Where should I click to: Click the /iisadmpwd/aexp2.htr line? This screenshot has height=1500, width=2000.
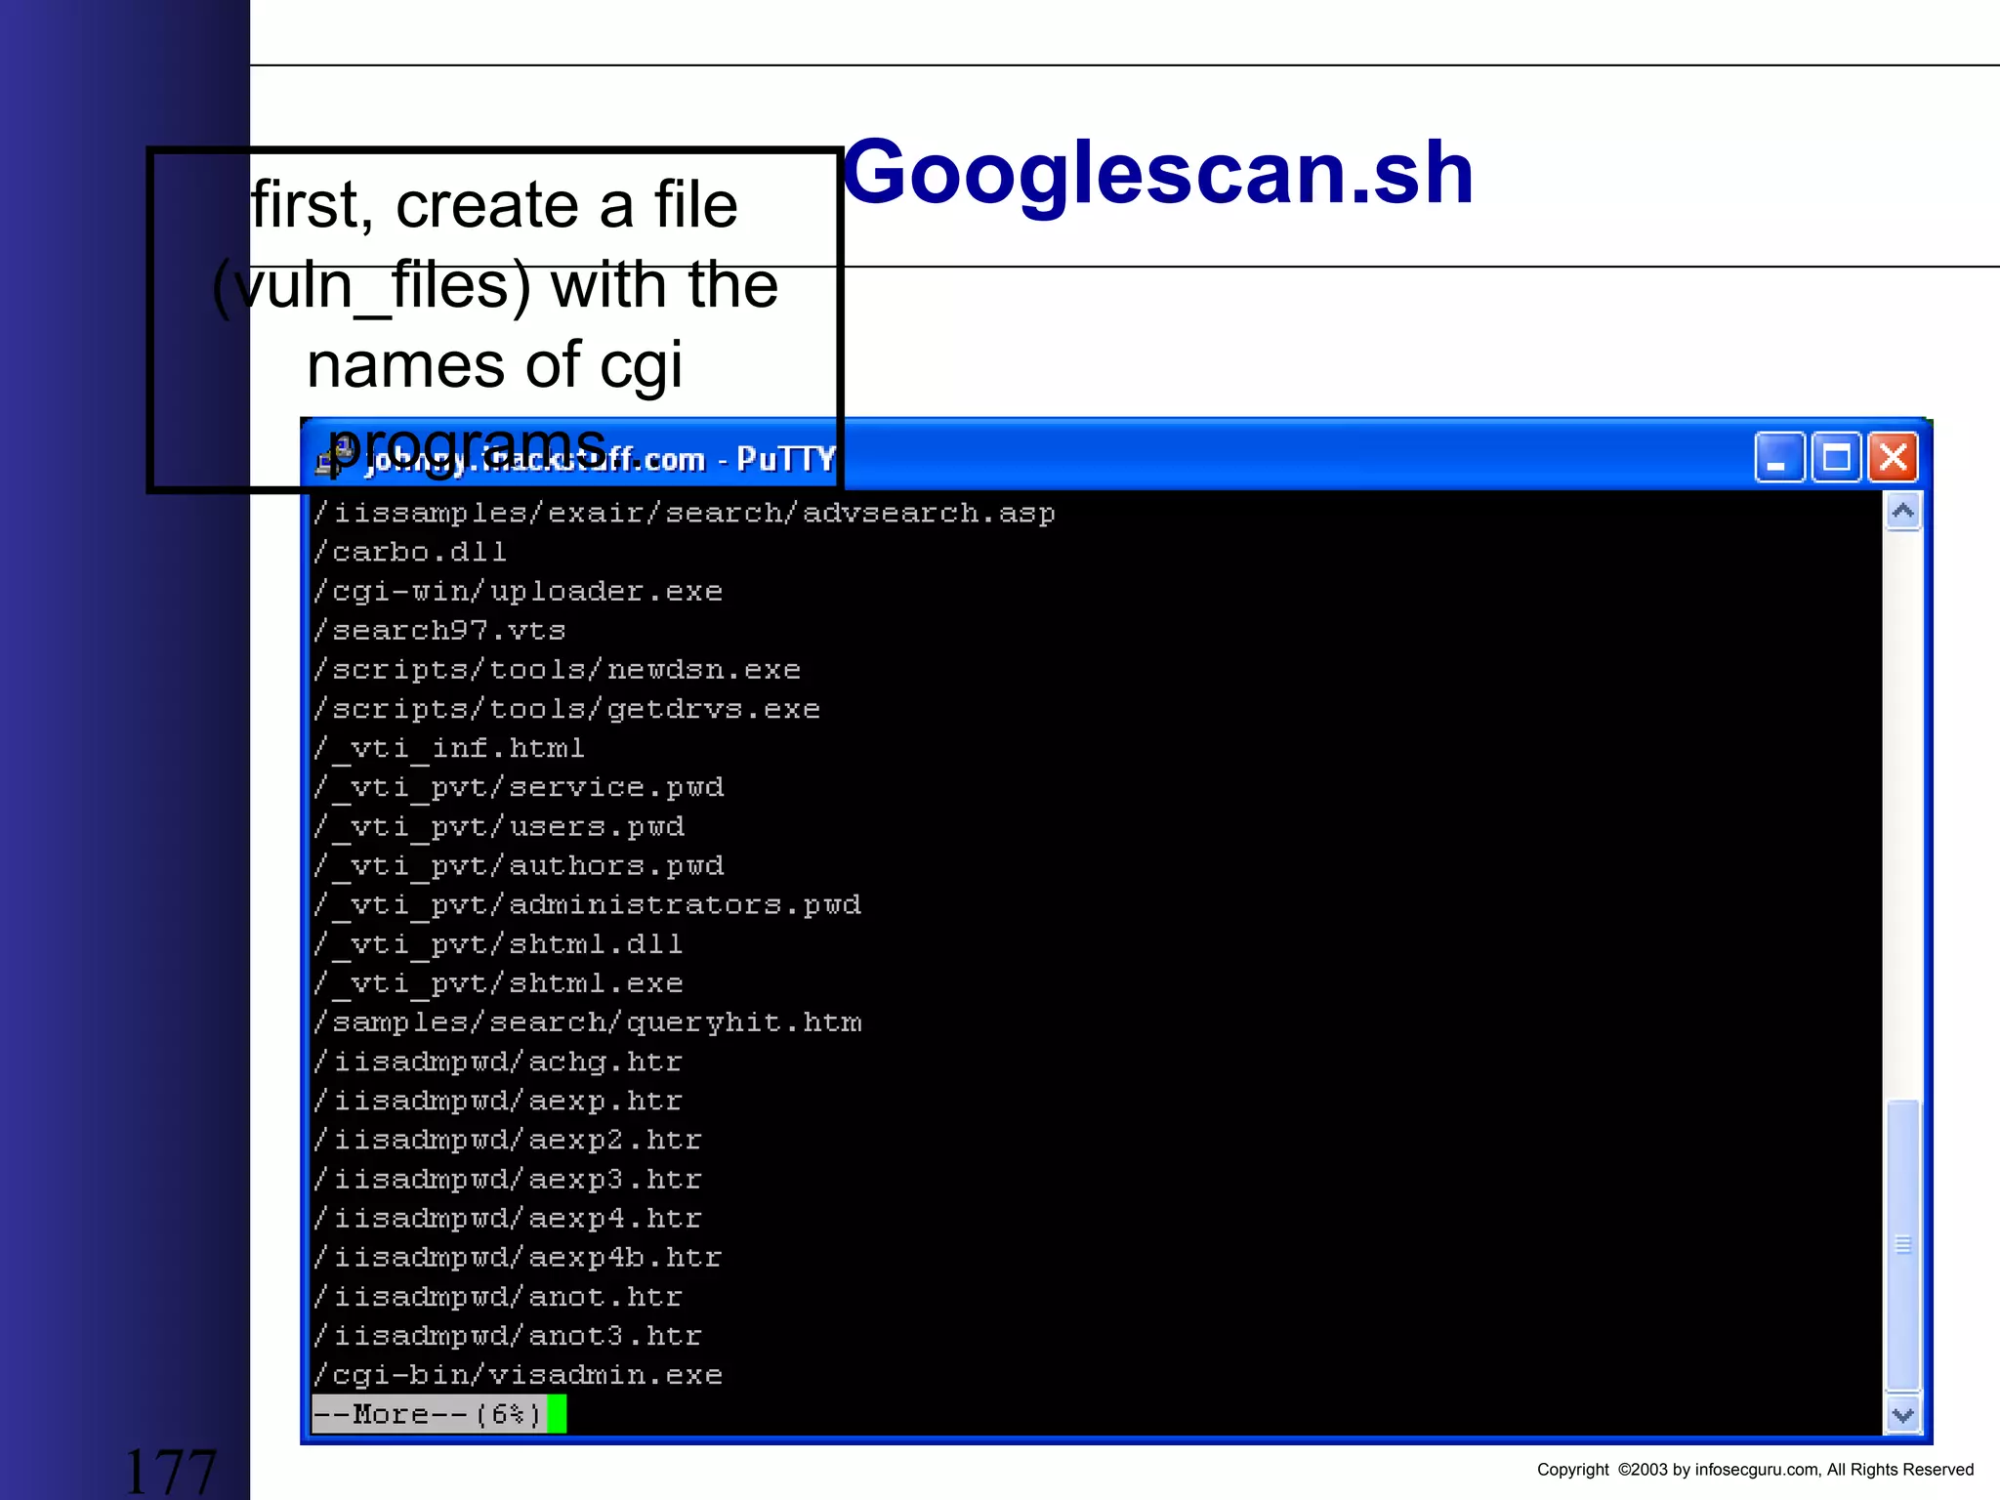(508, 1140)
